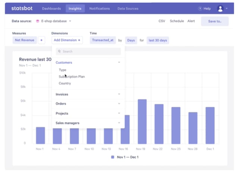The height and width of the screenshot is (173, 239).
Task: Open the user profile avatar icon
Action: 220,9
